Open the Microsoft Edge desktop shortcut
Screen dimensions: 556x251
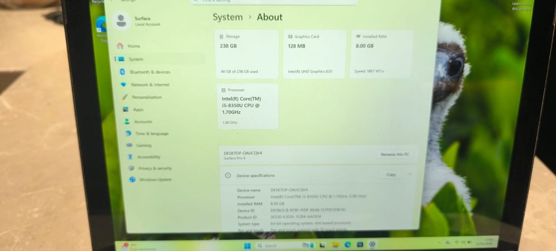[x=102, y=29]
